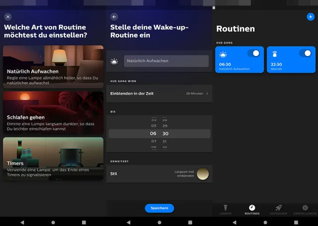
Task: Pick the Stil light color swatch
Action: tap(202, 174)
